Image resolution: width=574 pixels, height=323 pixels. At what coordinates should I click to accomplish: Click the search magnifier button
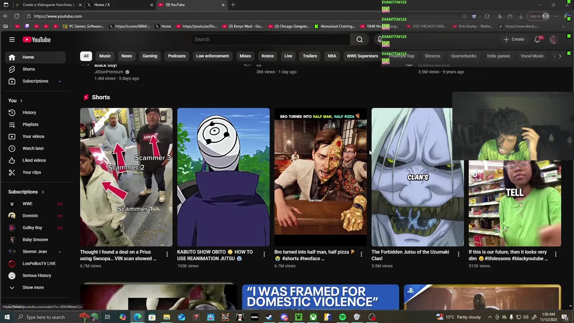[x=359, y=39]
